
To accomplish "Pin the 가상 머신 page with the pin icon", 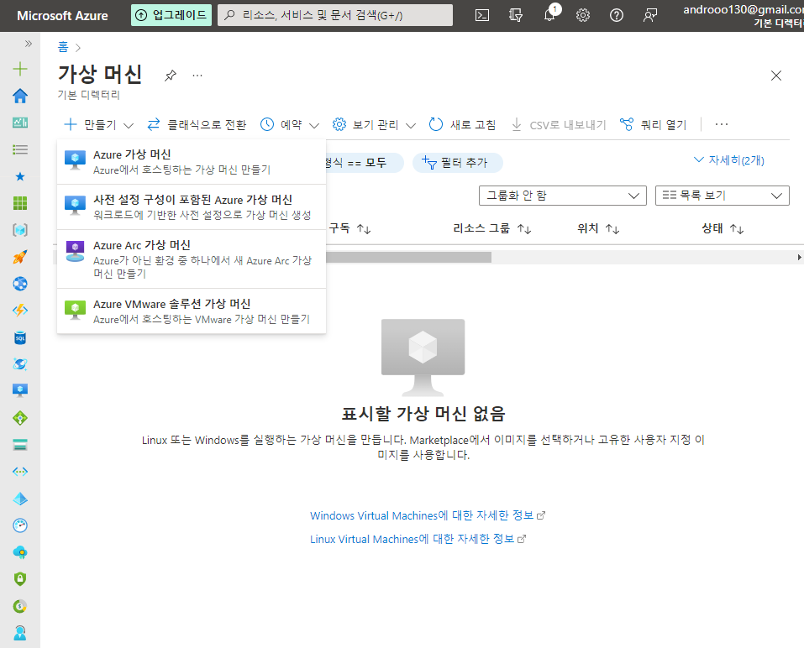I will click(171, 76).
